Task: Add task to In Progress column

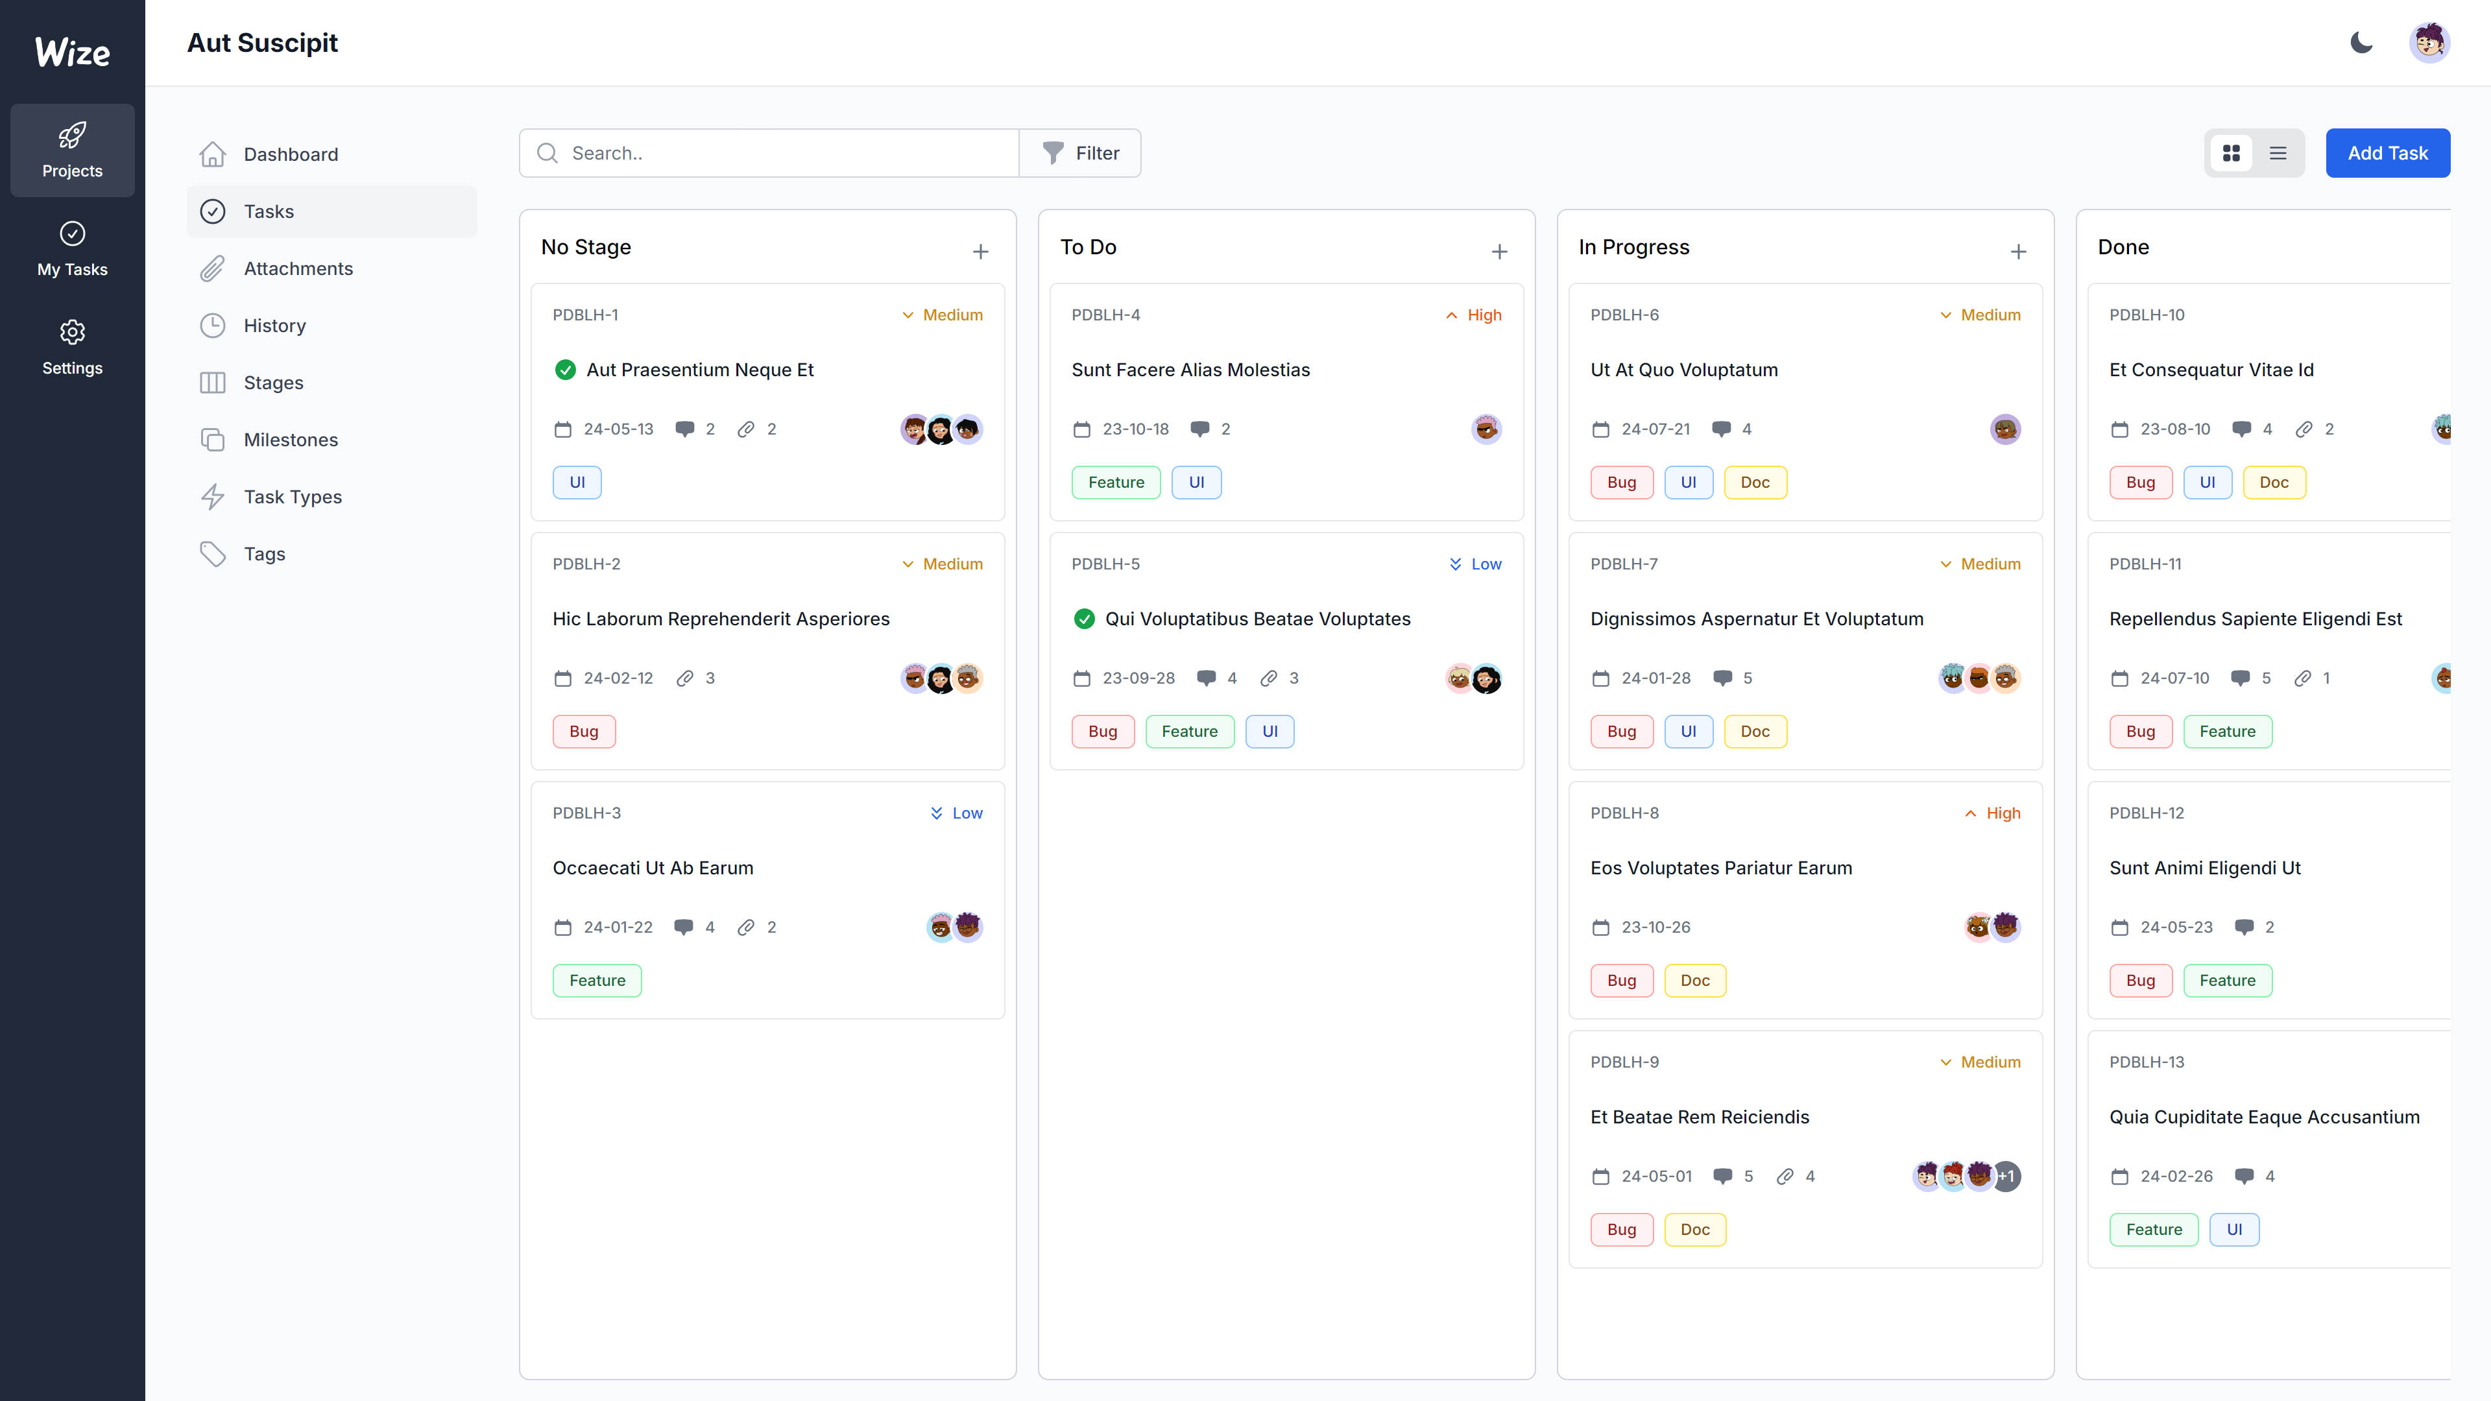Action: coord(2017,252)
